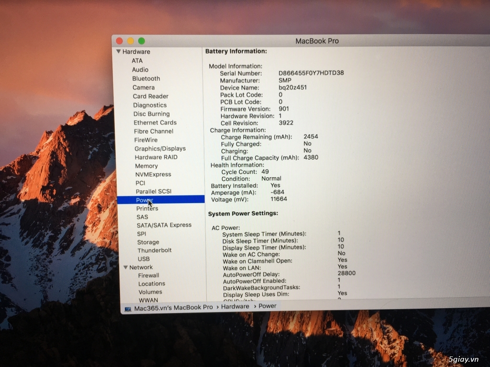This screenshot has width=490, height=367.
Task: Select Hardware RAID in the sidebar
Action: [156, 157]
